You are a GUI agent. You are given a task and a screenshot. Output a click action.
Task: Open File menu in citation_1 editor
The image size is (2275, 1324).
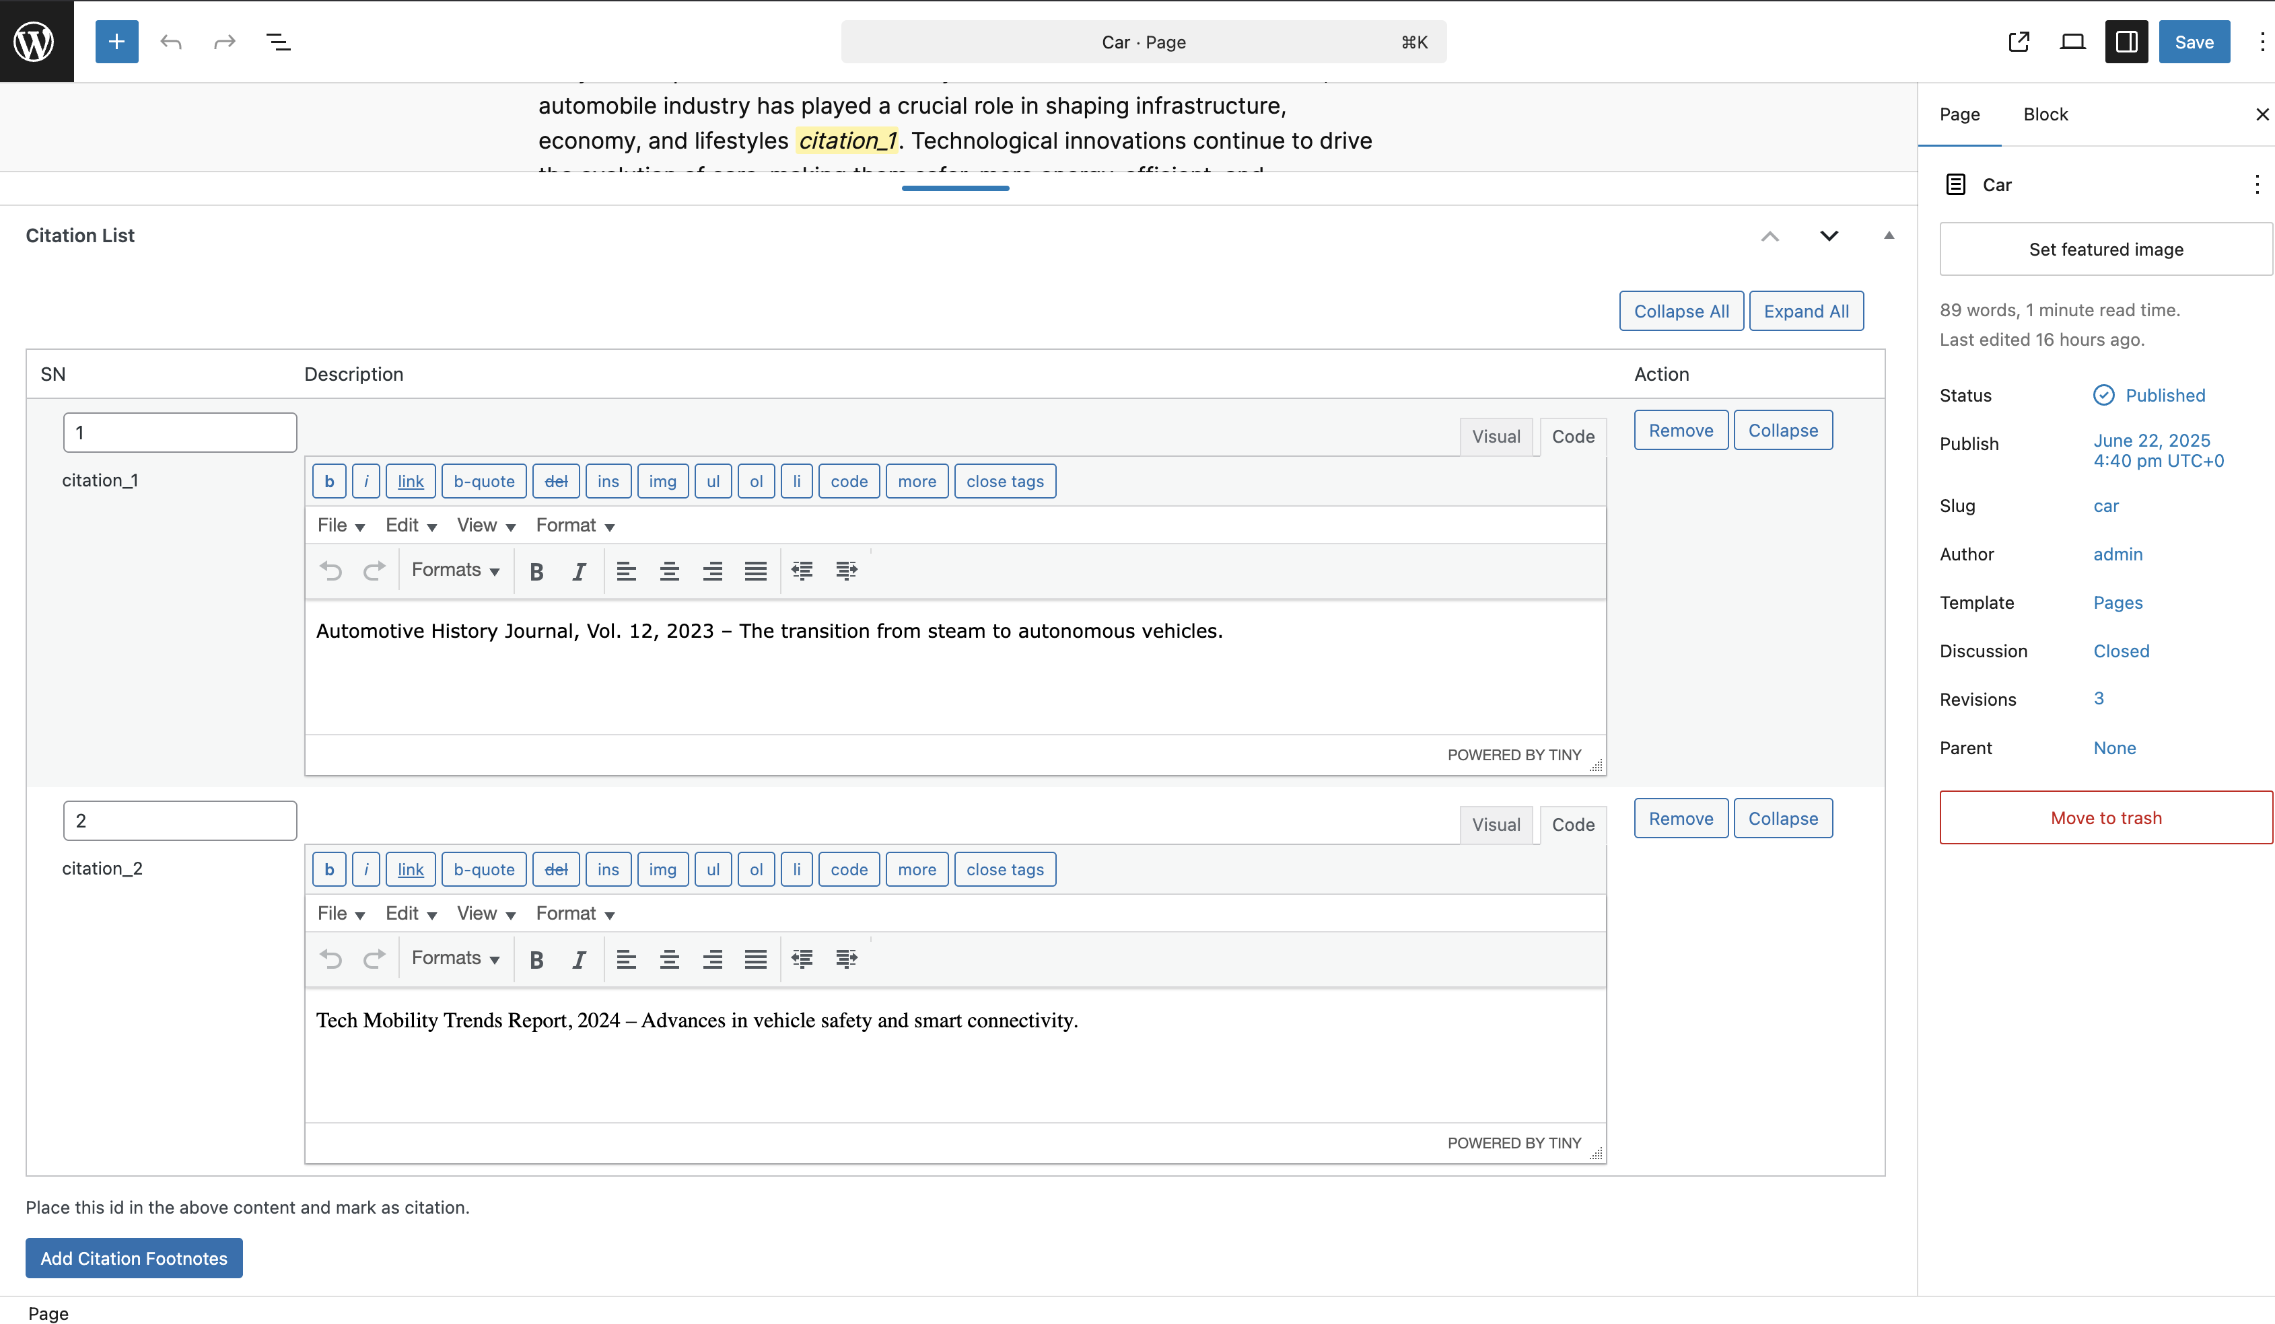341,525
